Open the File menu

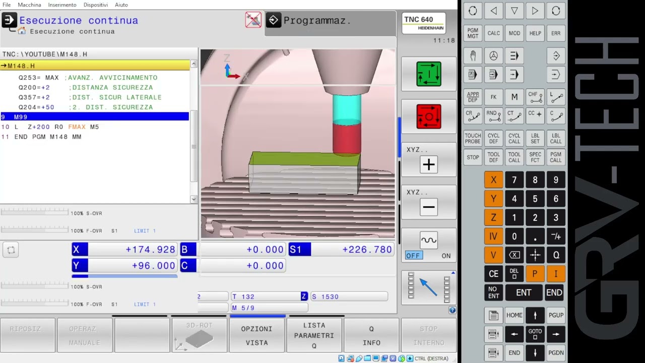click(7, 5)
